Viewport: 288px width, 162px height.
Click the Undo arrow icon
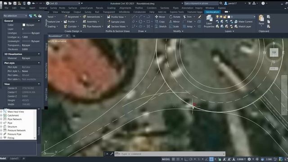34,3
